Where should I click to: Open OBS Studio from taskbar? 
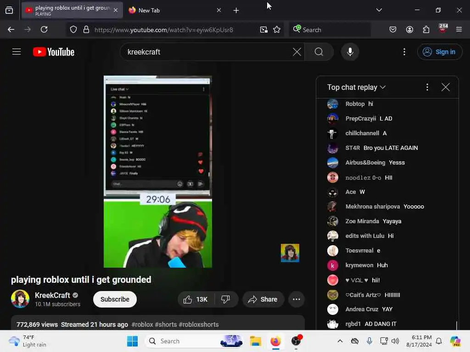(296, 341)
